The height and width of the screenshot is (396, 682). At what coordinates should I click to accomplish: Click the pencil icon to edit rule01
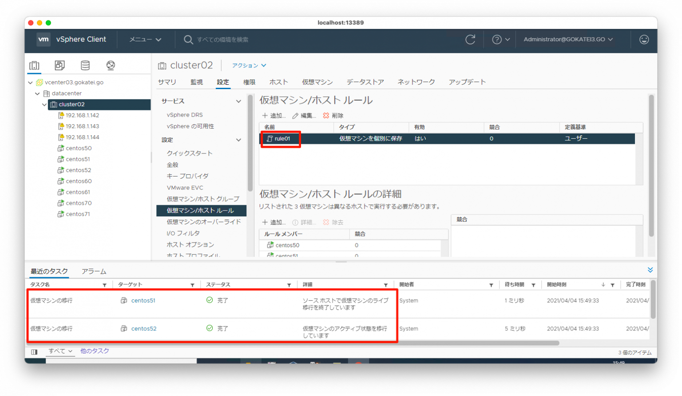click(x=295, y=115)
